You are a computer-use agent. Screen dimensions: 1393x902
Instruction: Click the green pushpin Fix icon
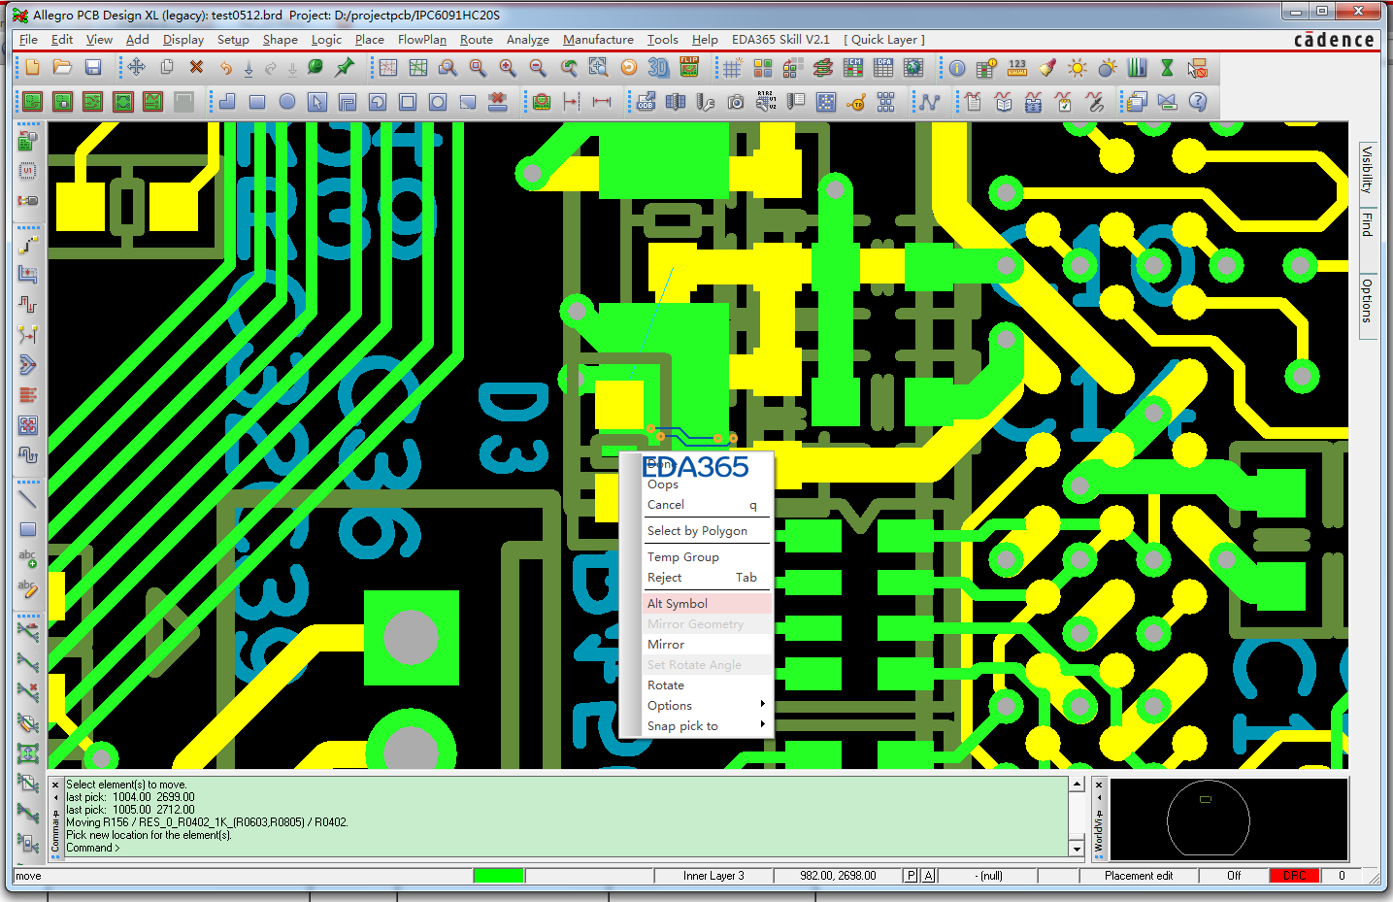tap(345, 67)
